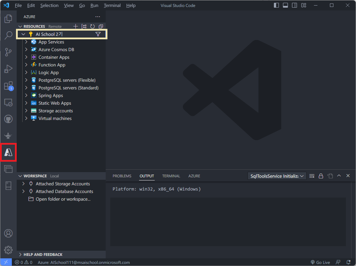Screen dimensions: 356x266
Task: Expand the Azure Cosmos DB node
Action: pos(26,49)
